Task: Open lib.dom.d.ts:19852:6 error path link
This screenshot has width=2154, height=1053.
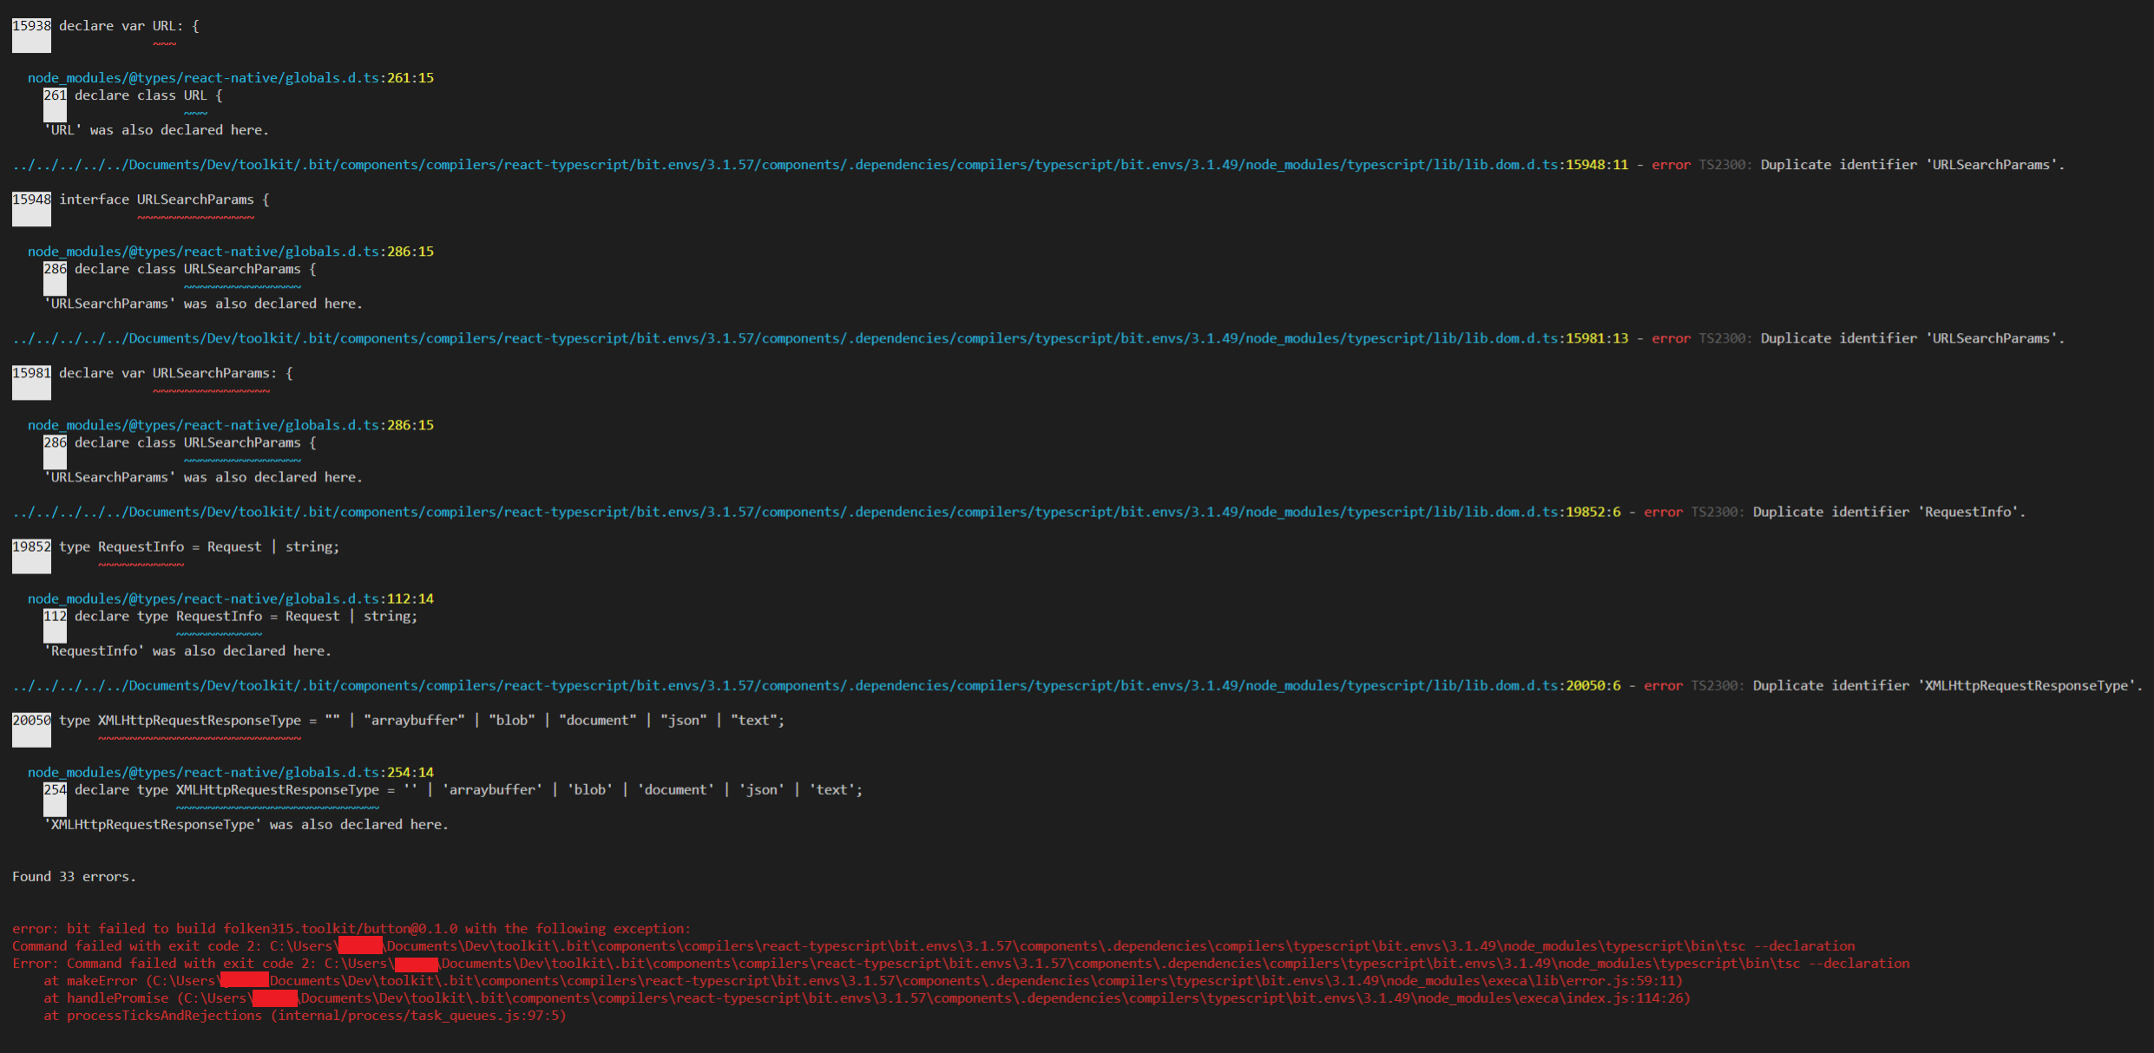Action: point(817,512)
